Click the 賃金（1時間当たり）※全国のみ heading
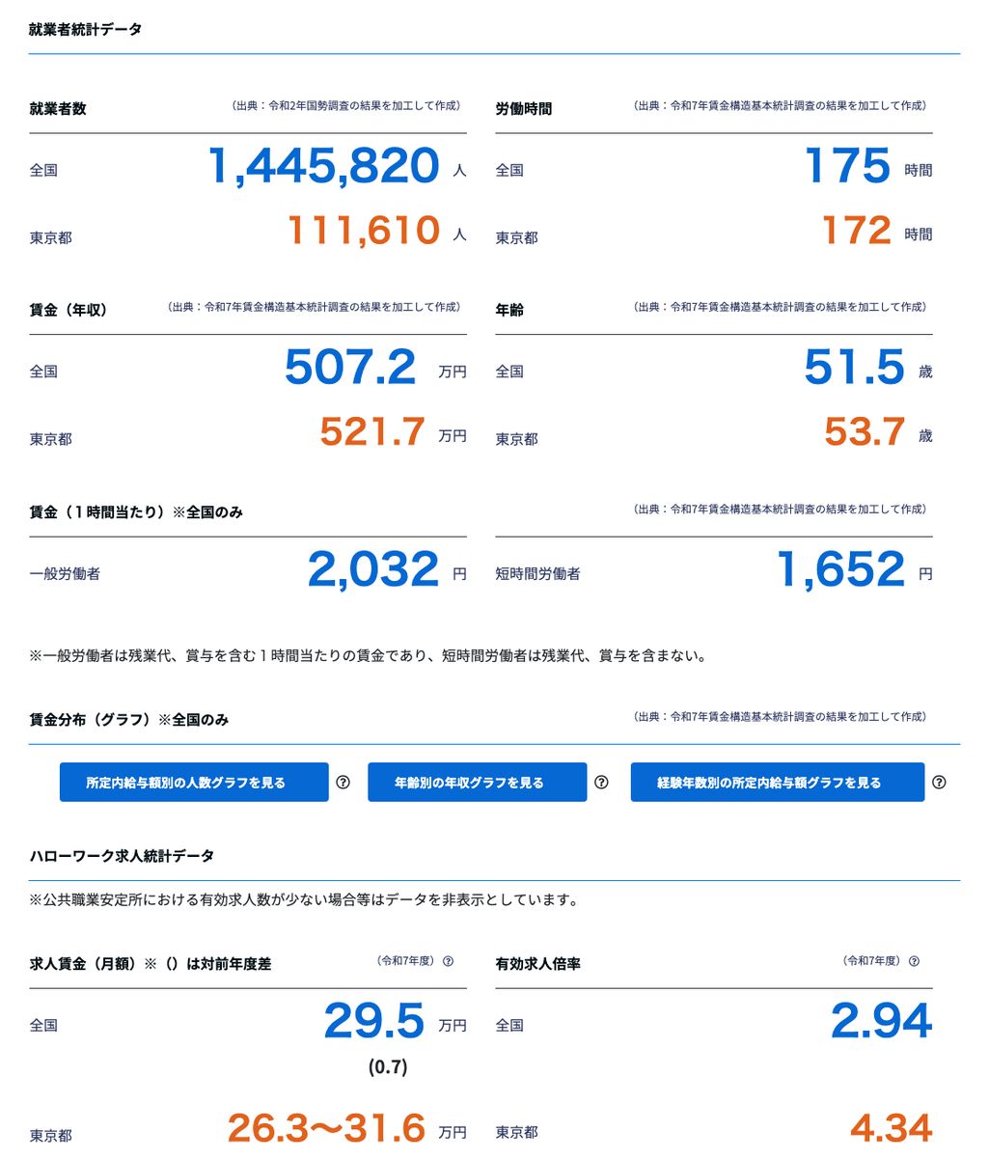 (136, 512)
